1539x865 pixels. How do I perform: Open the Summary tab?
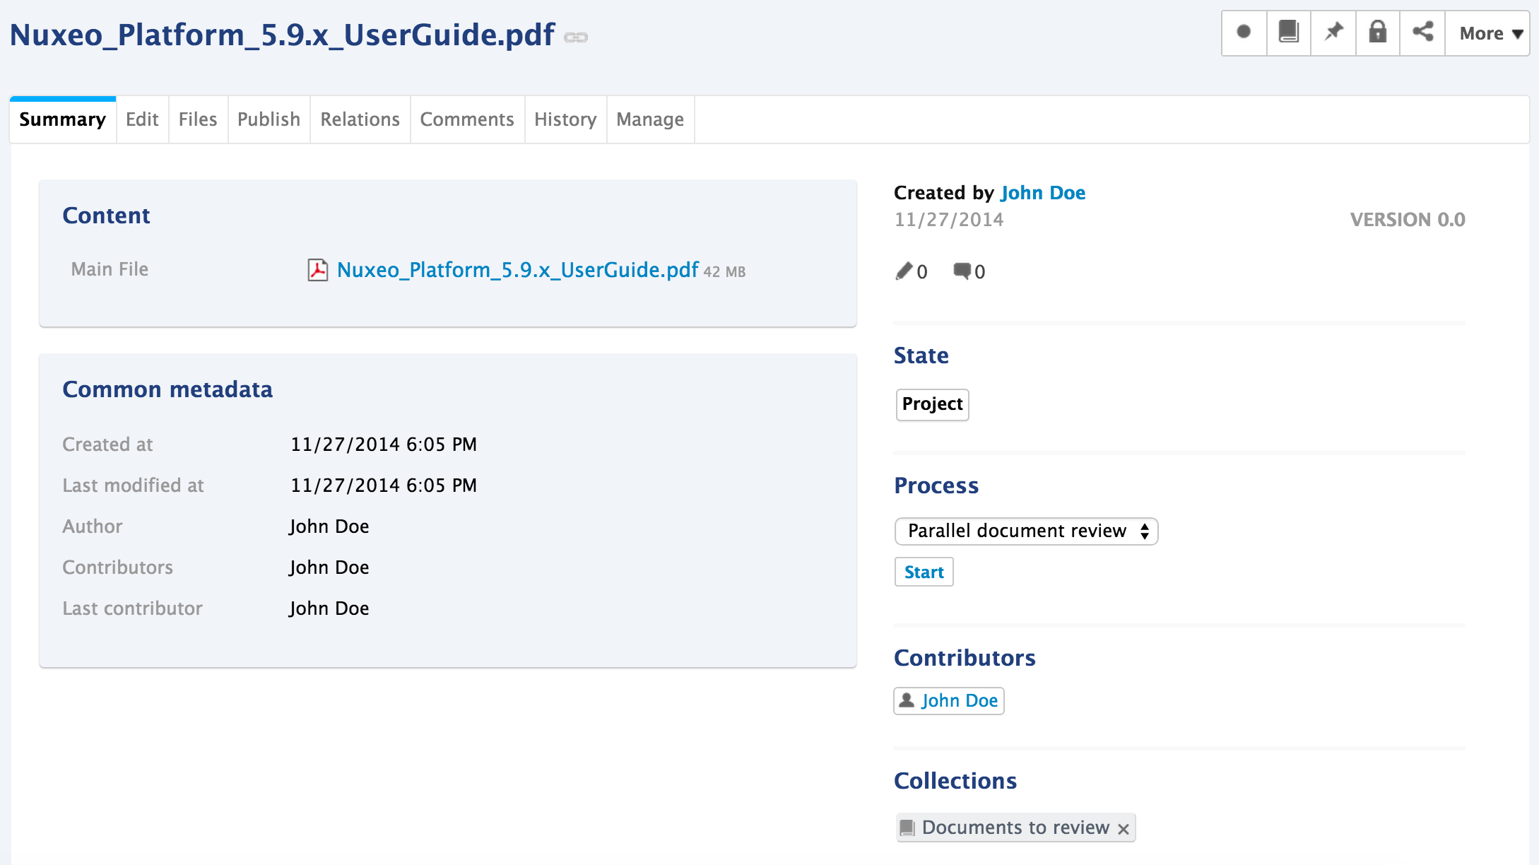tap(63, 119)
